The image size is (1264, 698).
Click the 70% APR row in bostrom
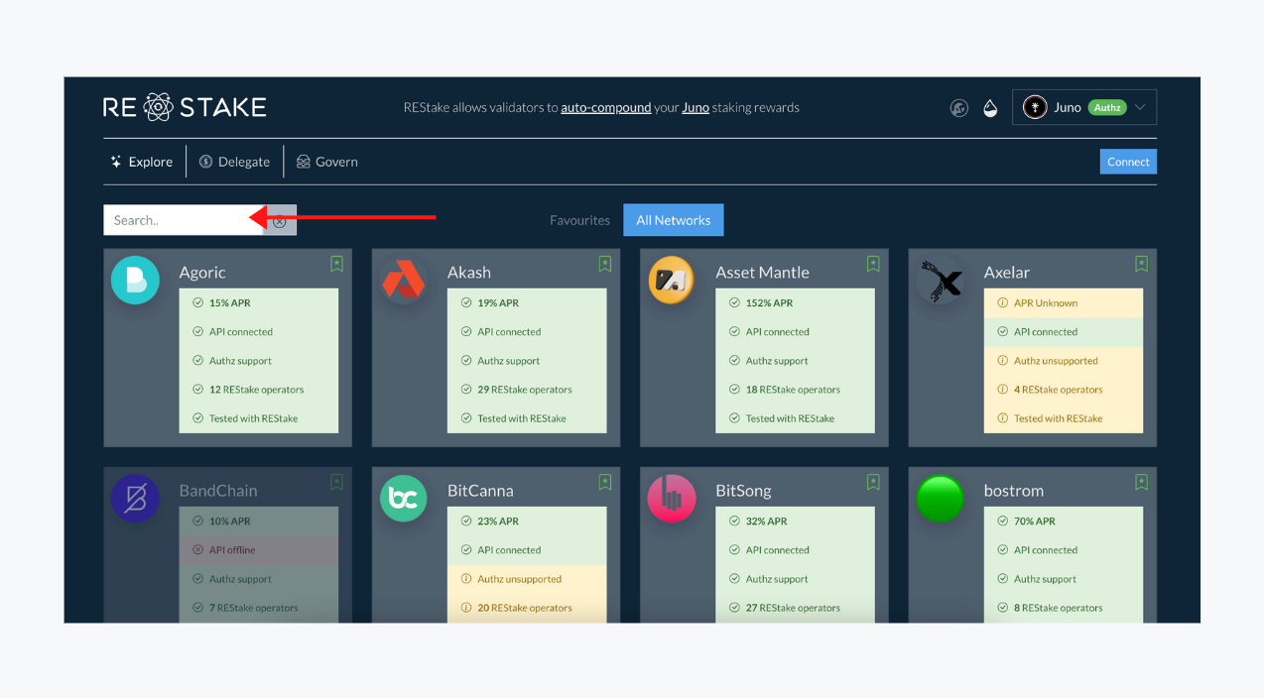1064,522
